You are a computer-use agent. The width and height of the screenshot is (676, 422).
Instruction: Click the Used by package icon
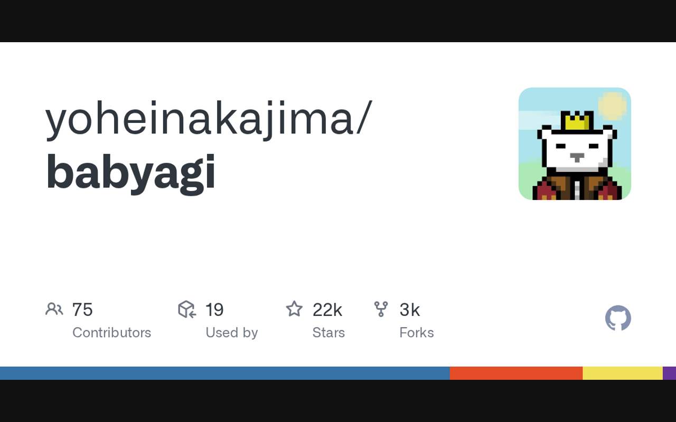tap(187, 309)
